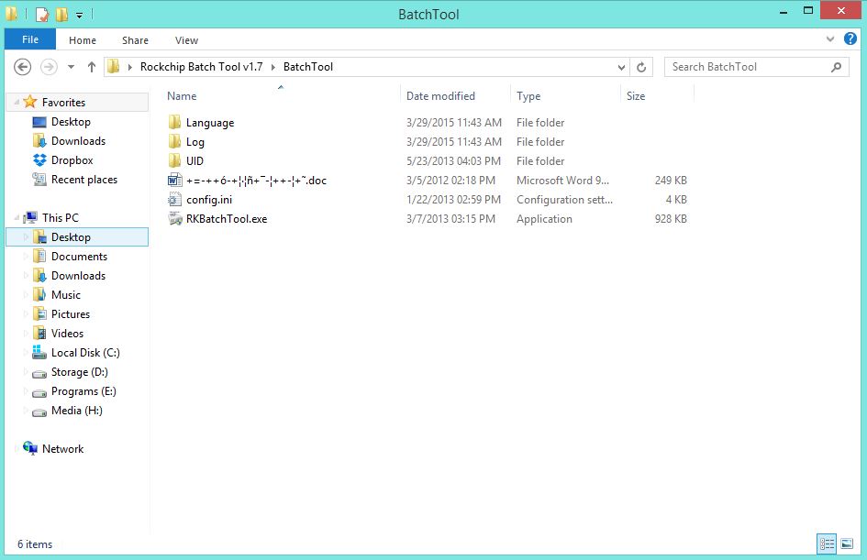Screen dimensions: 867x560
Task: Switch to Large icons view in status bar
Action: pyautogui.click(x=847, y=544)
